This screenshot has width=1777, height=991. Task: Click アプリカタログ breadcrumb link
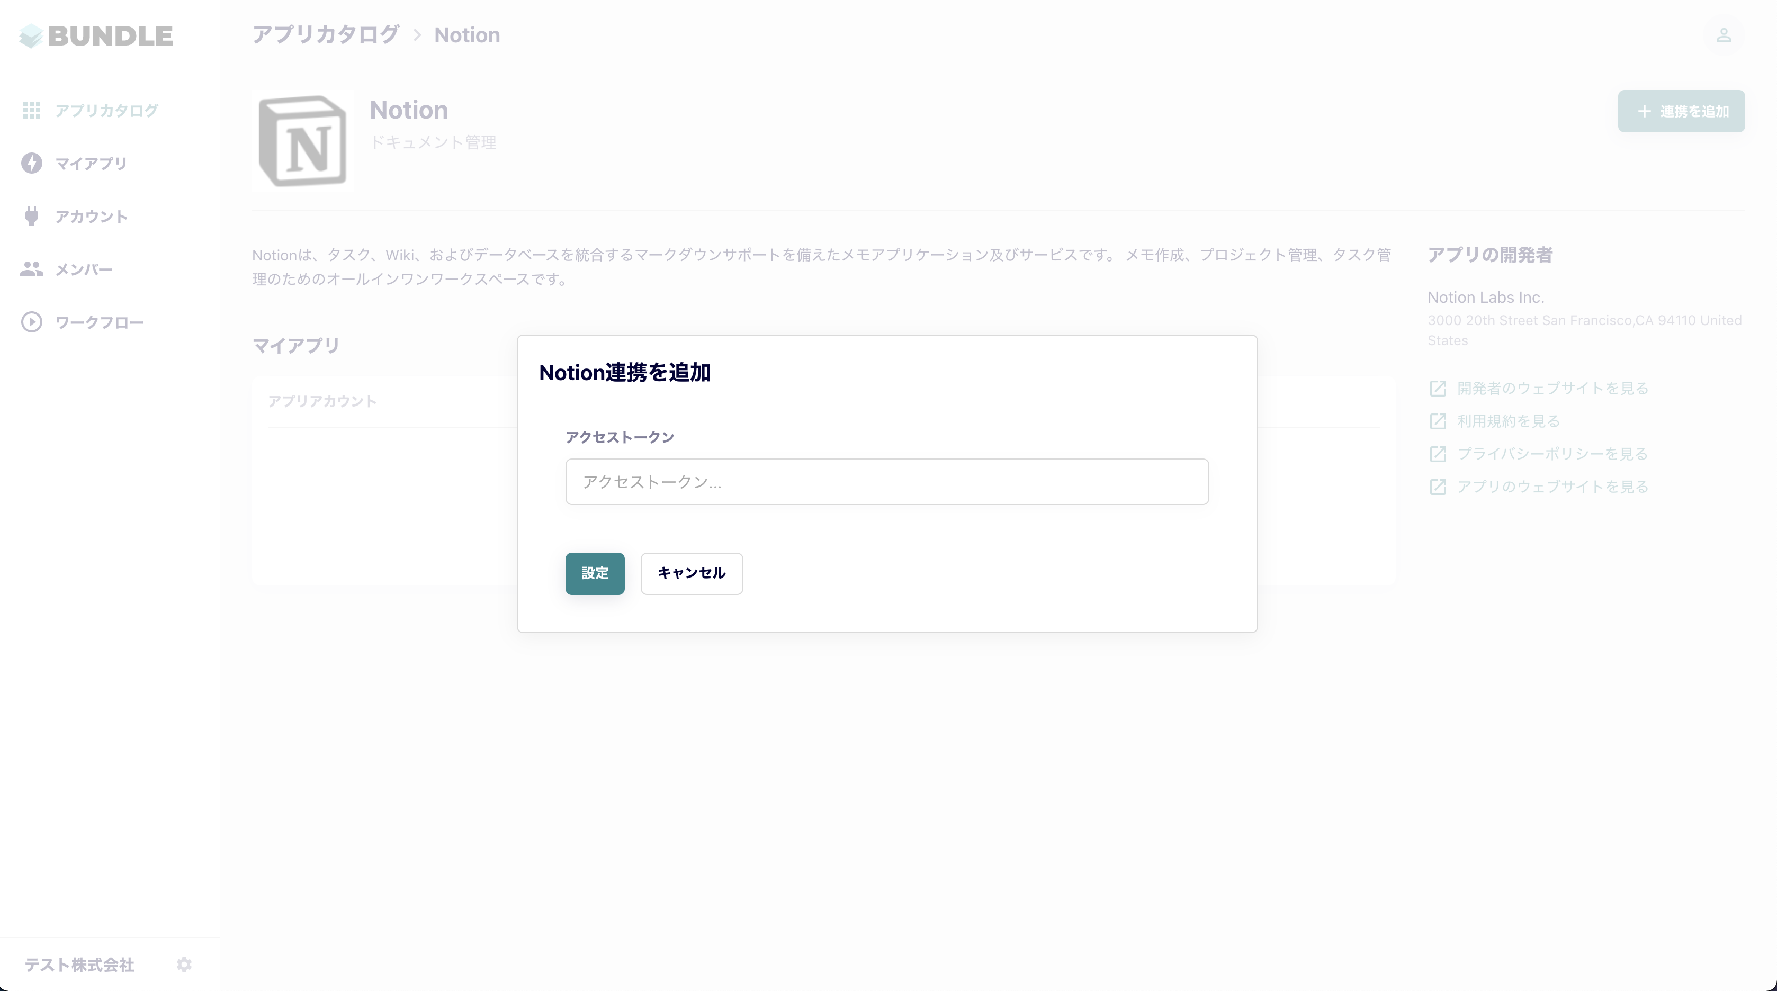click(326, 34)
